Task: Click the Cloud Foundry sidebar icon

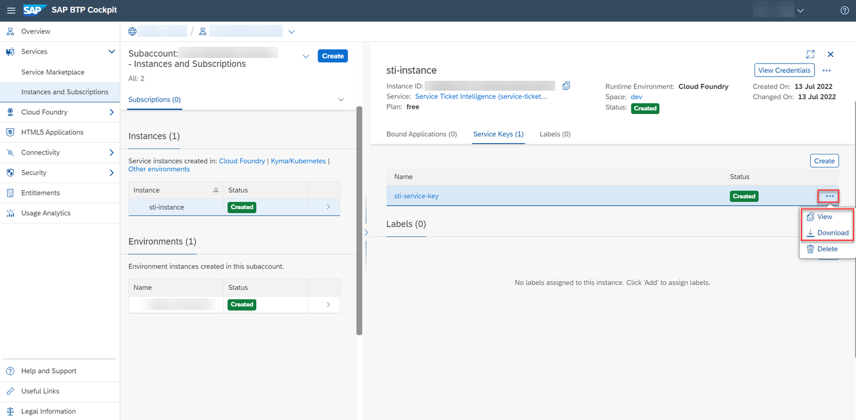Action: (x=10, y=112)
